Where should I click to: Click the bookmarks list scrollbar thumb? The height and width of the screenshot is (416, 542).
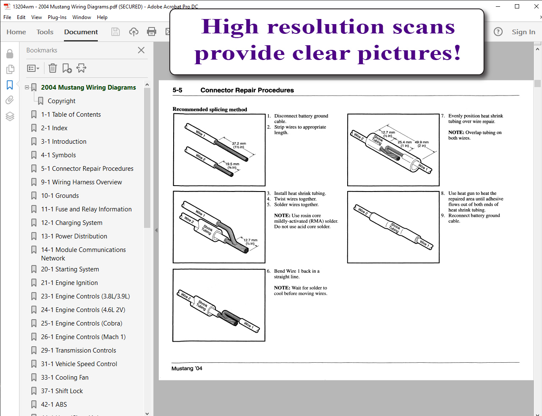click(147, 159)
